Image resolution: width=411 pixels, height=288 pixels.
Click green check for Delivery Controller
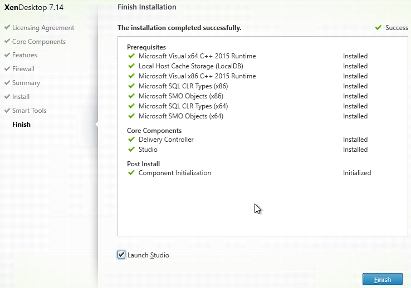[x=131, y=139]
